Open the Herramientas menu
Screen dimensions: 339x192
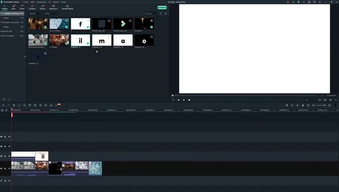[x=41, y=2]
